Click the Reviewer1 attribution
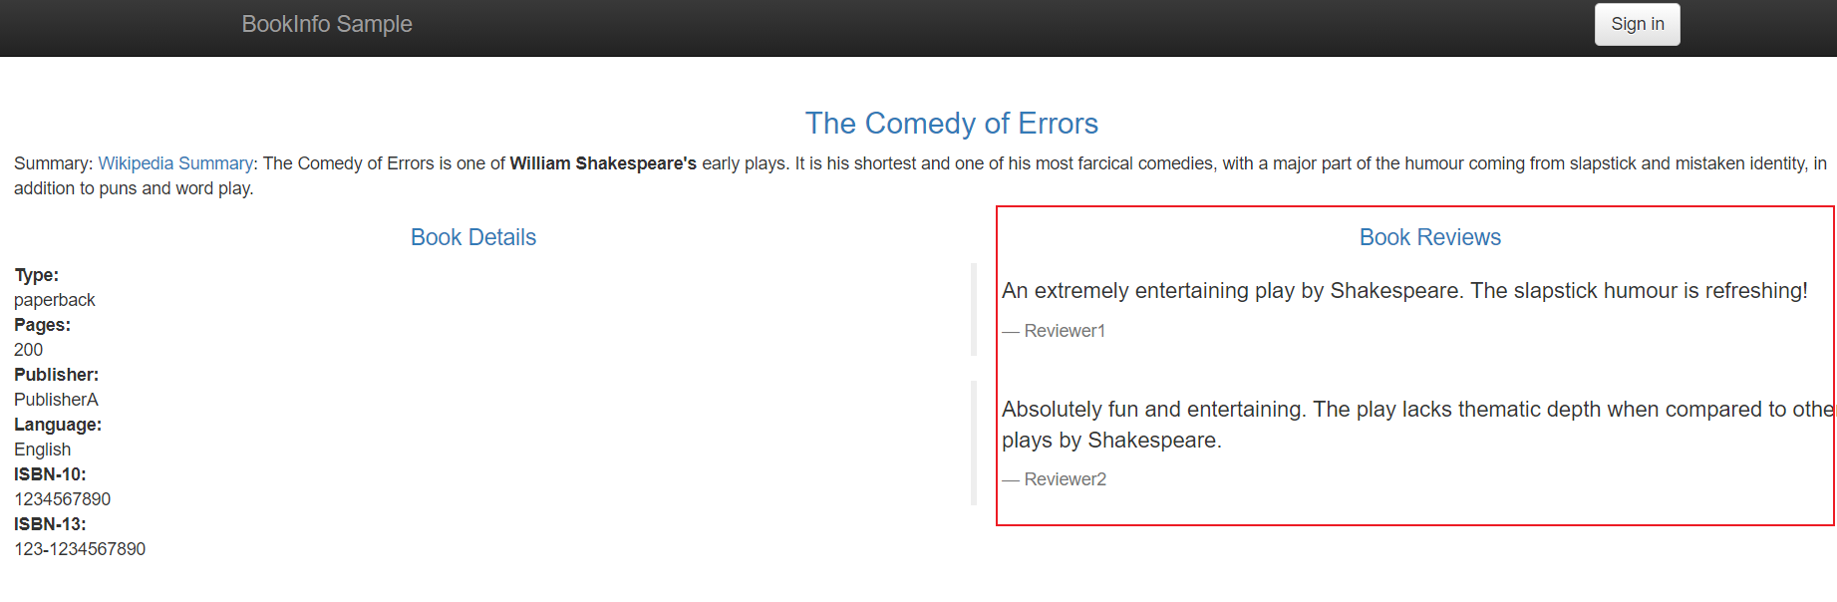Screen dimensions: 1837x602 (1054, 331)
